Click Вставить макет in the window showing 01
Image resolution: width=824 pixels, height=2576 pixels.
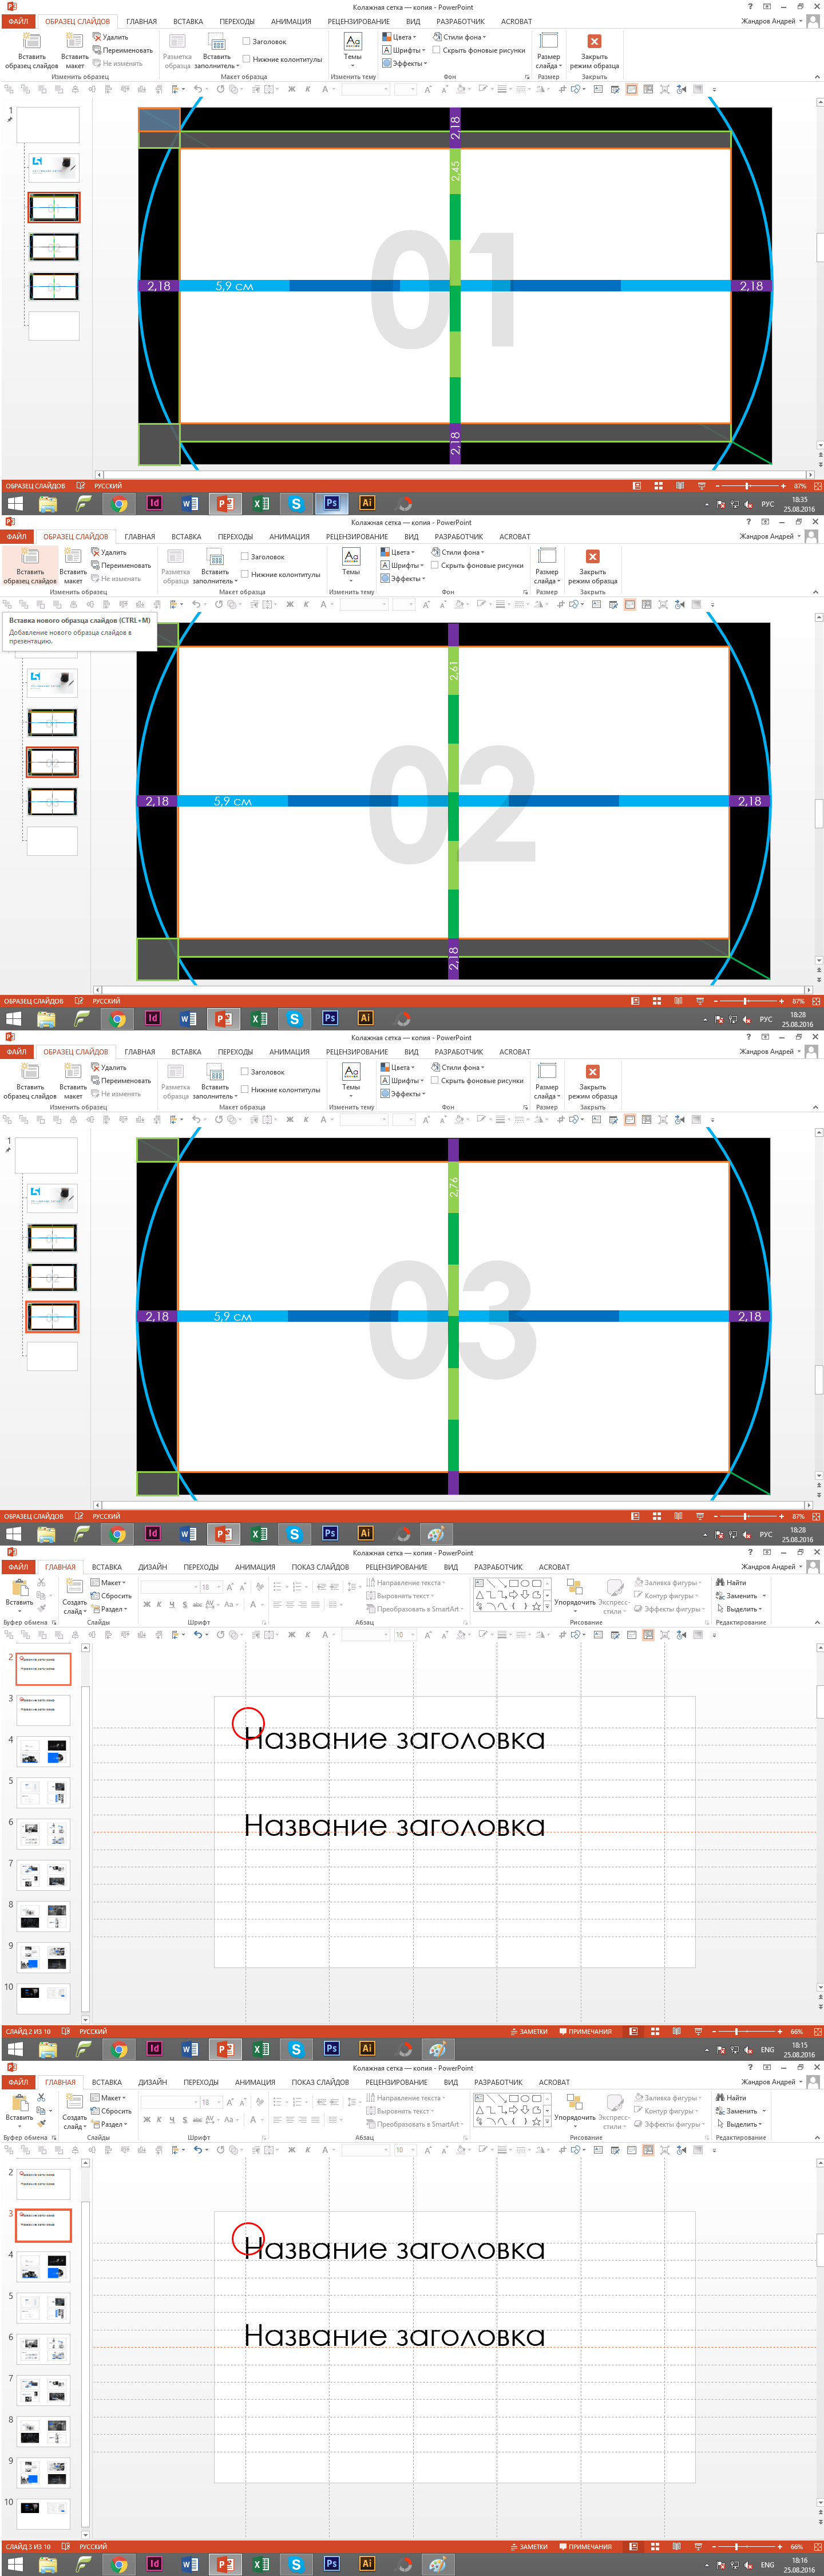(x=75, y=48)
